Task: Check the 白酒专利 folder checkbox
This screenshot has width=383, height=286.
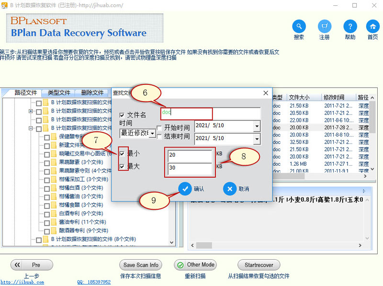Action: tap(47, 214)
